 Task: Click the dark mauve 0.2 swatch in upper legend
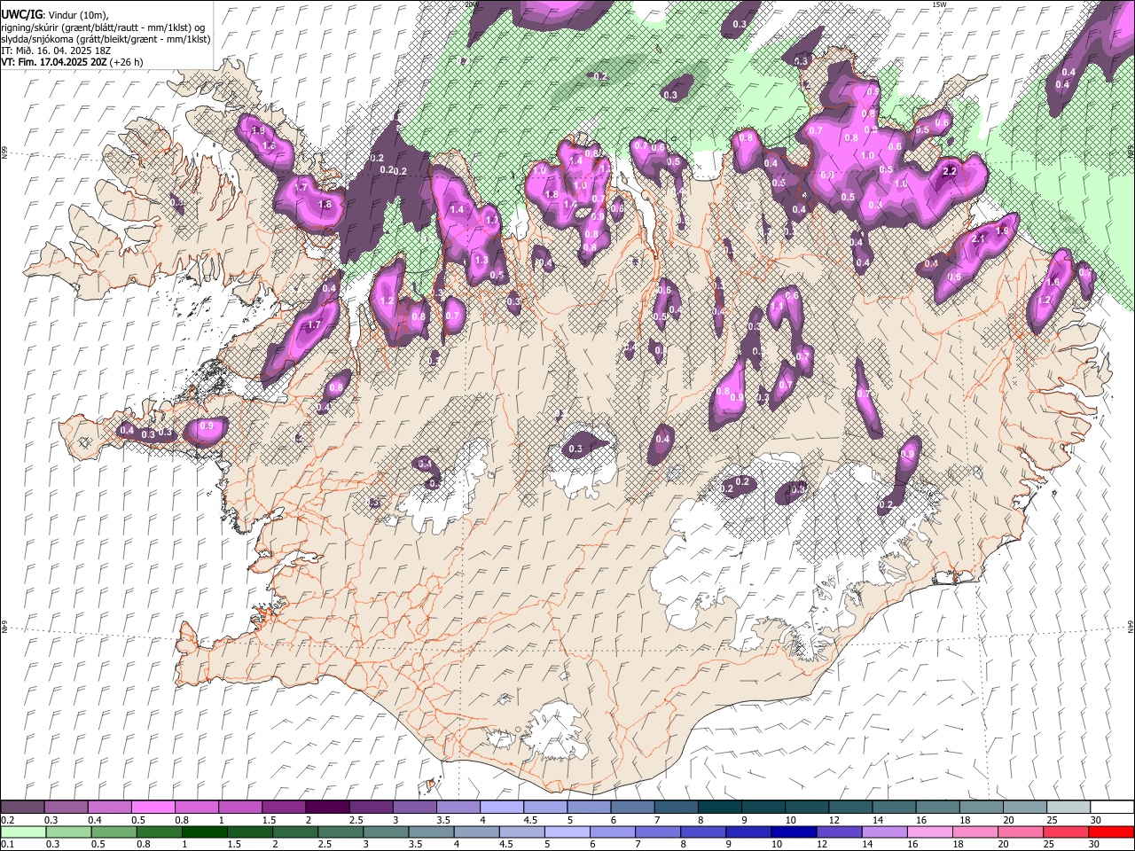[23, 808]
